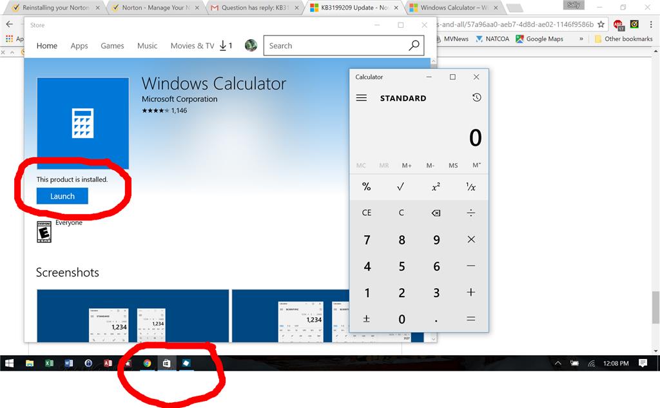Click the x squared key
This screenshot has width=660, height=408.
pos(436,186)
